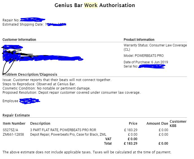Image resolution: width=194 pixels, height=159 pixels.
Task: Click the Repair No label
Action: point(11,20)
